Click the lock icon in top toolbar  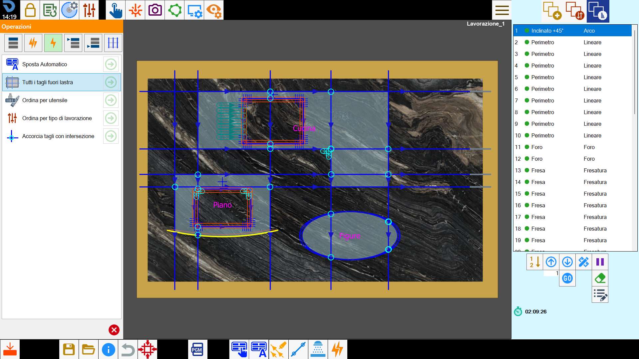(30, 10)
